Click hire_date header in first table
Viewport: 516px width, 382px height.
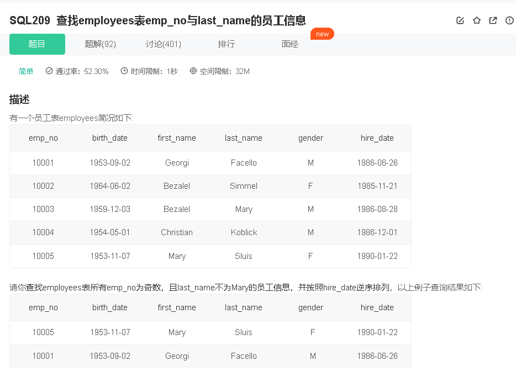tap(377, 138)
